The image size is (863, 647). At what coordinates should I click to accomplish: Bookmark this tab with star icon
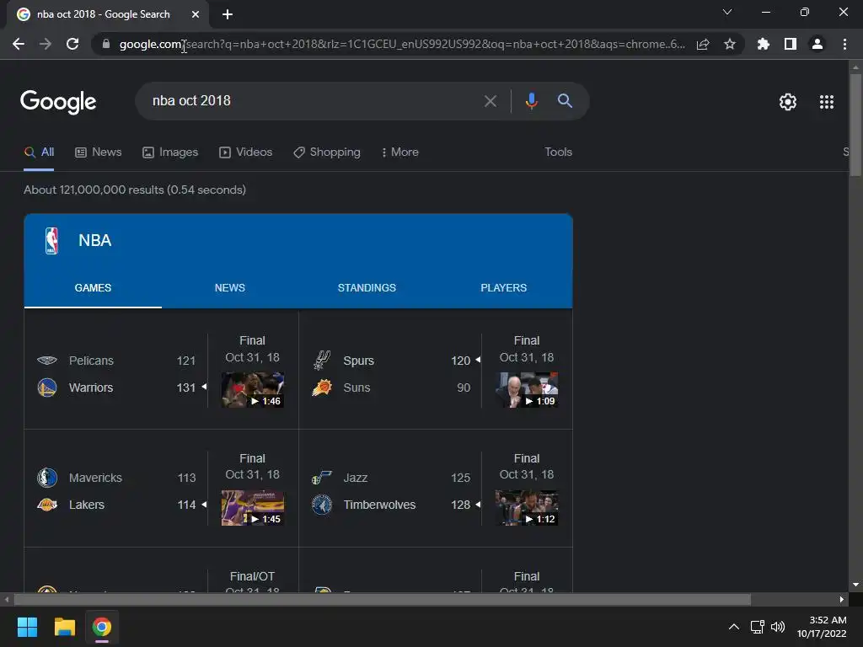(x=730, y=44)
